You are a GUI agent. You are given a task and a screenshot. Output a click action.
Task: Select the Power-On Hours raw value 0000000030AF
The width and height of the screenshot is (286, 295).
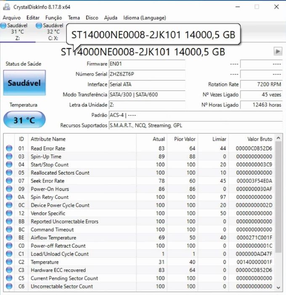pyautogui.click(x=254, y=189)
